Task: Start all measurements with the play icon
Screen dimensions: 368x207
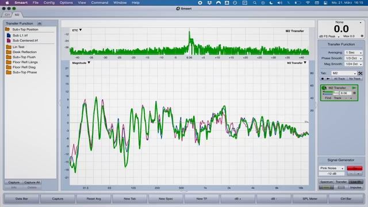Action: 328,79
